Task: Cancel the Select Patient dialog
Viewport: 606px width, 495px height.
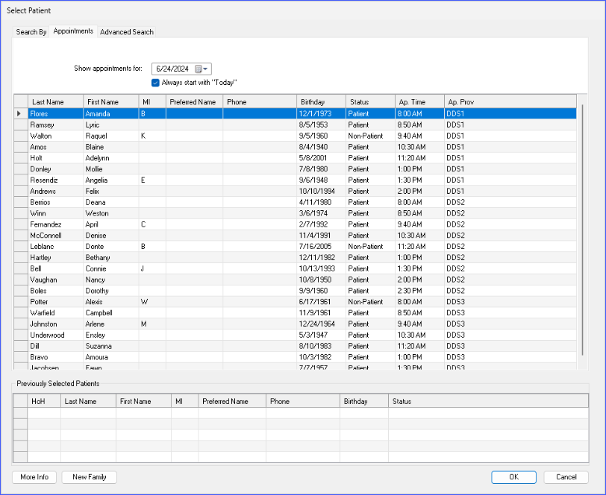Action: coord(566,477)
